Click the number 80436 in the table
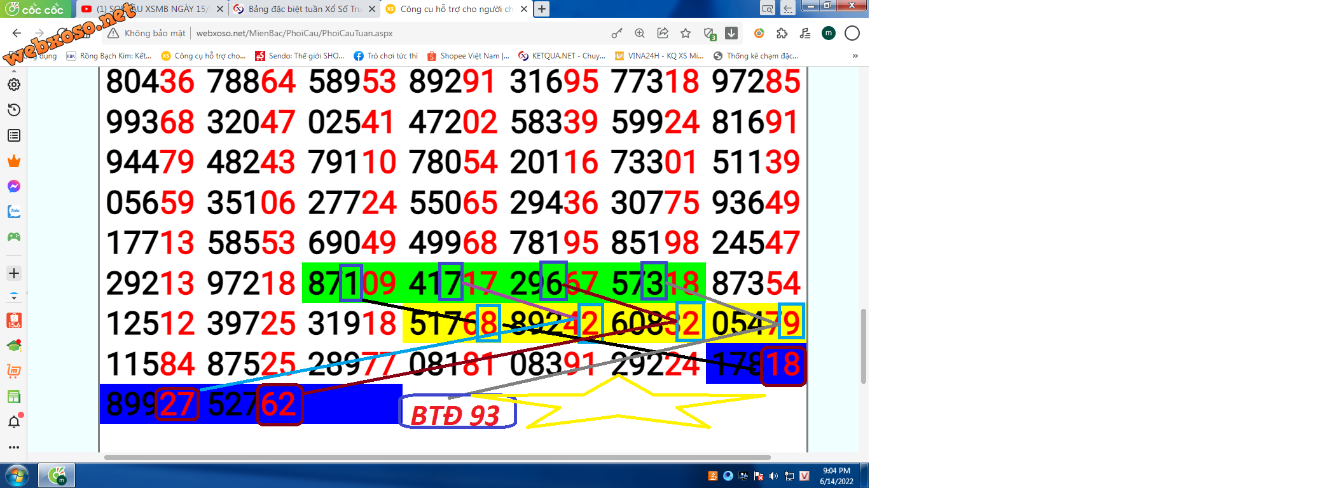Viewport: 1319px width, 488px height. point(150,82)
